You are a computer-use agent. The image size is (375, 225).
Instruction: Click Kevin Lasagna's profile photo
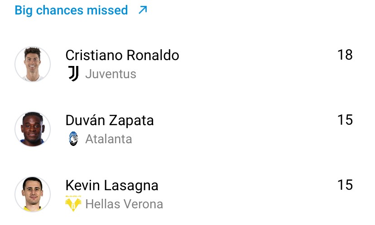(33, 194)
